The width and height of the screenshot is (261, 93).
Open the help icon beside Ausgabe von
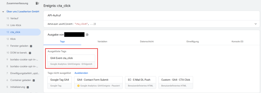pyautogui.click(x=87, y=35)
